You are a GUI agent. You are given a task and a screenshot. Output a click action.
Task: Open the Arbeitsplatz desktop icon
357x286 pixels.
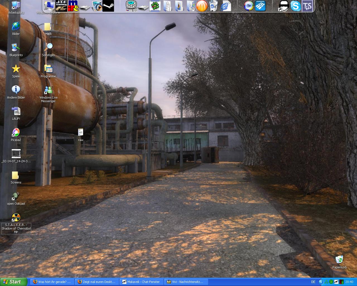[16, 7]
